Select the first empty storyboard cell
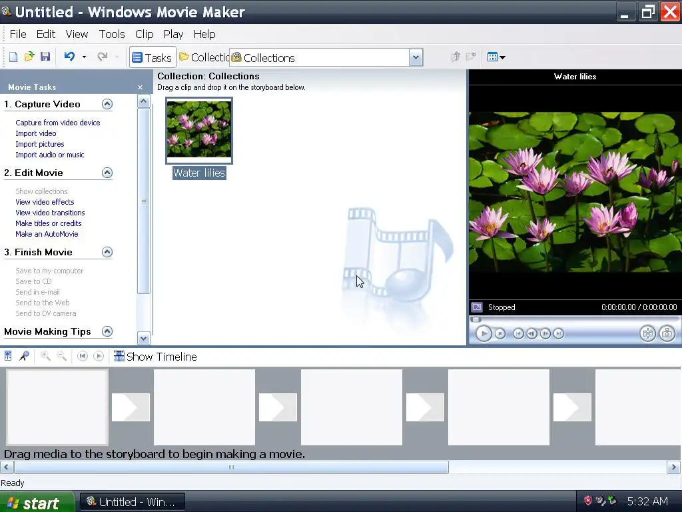 (57, 407)
